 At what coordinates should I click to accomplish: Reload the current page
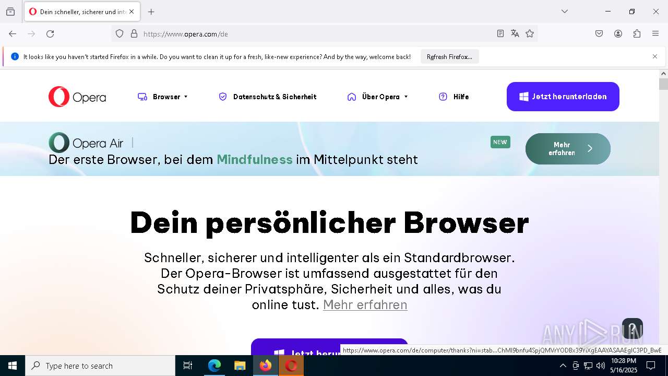(x=50, y=34)
